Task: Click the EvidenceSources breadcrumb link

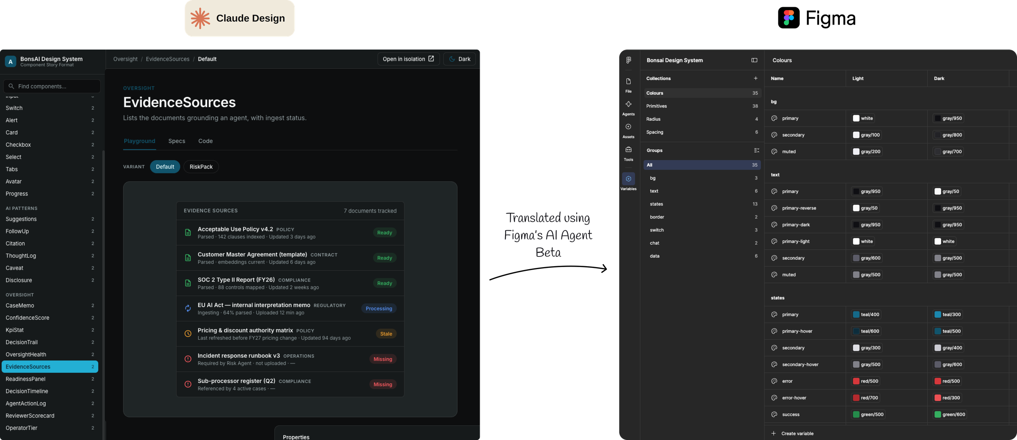Action: coord(168,59)
